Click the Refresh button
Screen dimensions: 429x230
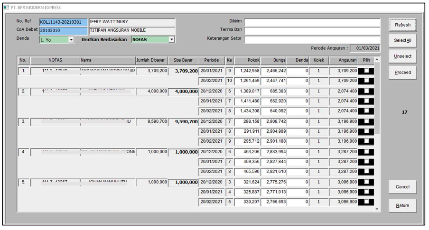tap(402, 25)
